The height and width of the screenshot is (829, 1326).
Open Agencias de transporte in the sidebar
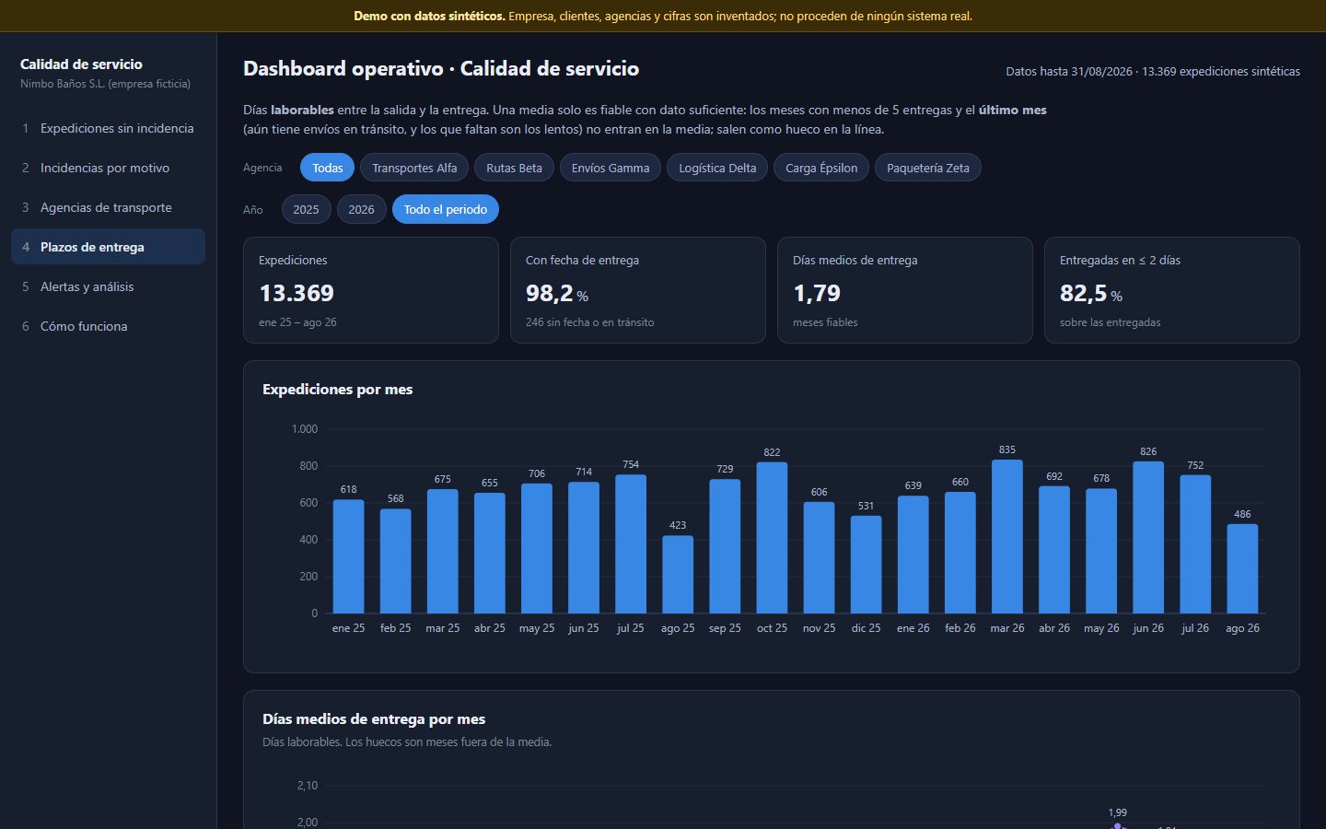click(108, 207)
